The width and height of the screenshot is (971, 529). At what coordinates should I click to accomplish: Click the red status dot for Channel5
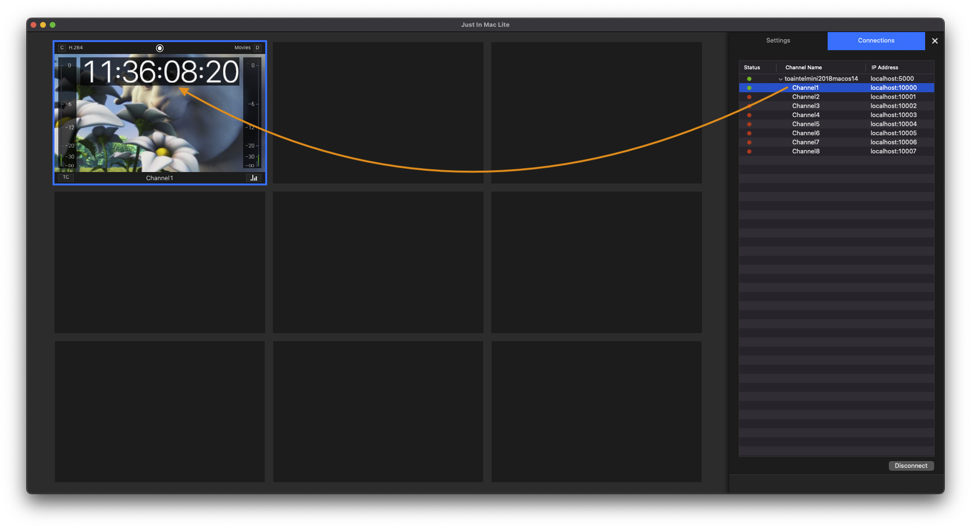(749, 124)
